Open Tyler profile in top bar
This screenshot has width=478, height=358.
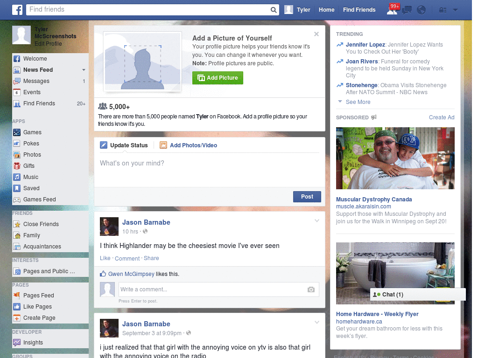coord(297,10)
